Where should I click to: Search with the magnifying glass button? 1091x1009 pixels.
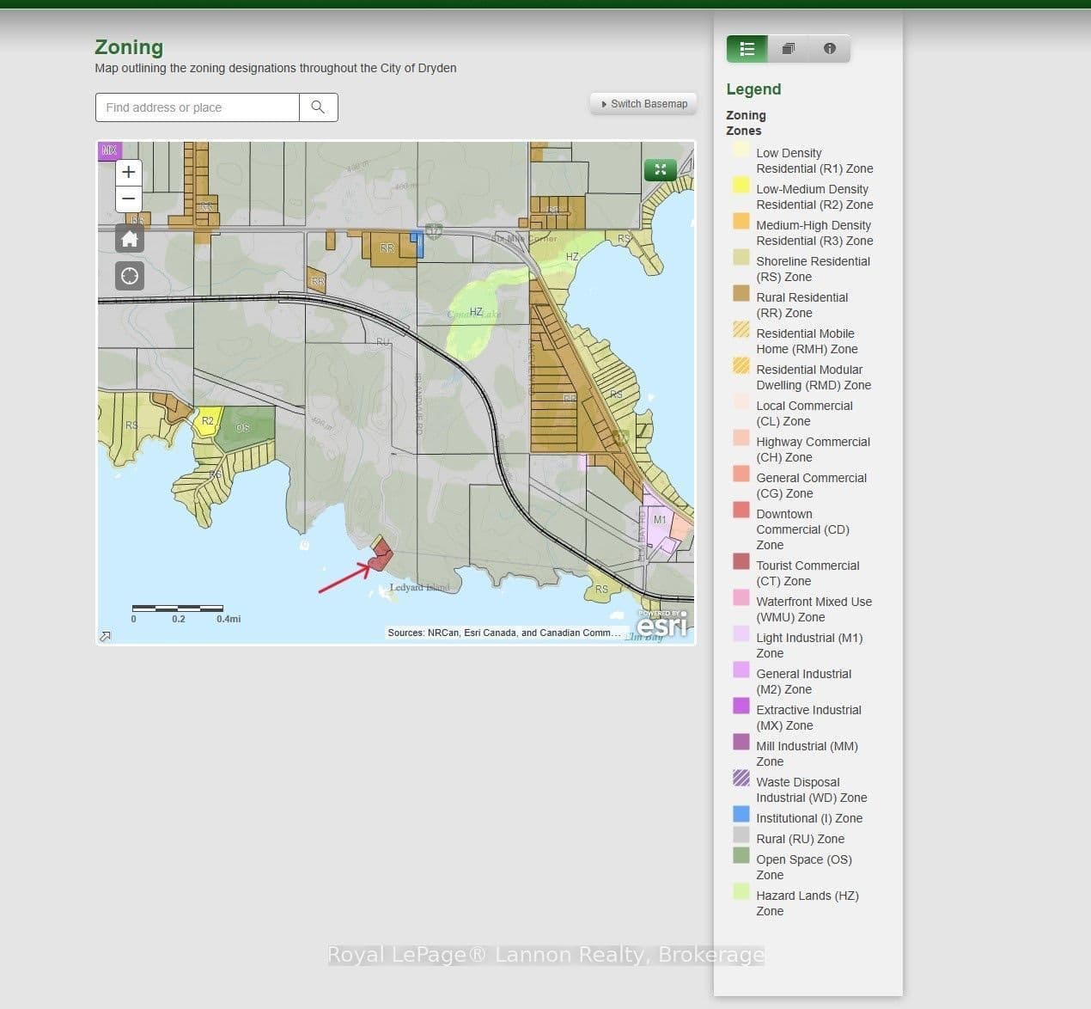tap(318, 107)
